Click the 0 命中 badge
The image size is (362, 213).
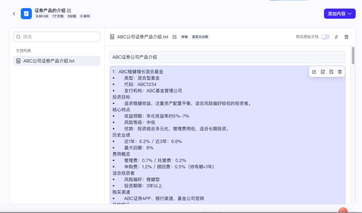pos(85,16)
